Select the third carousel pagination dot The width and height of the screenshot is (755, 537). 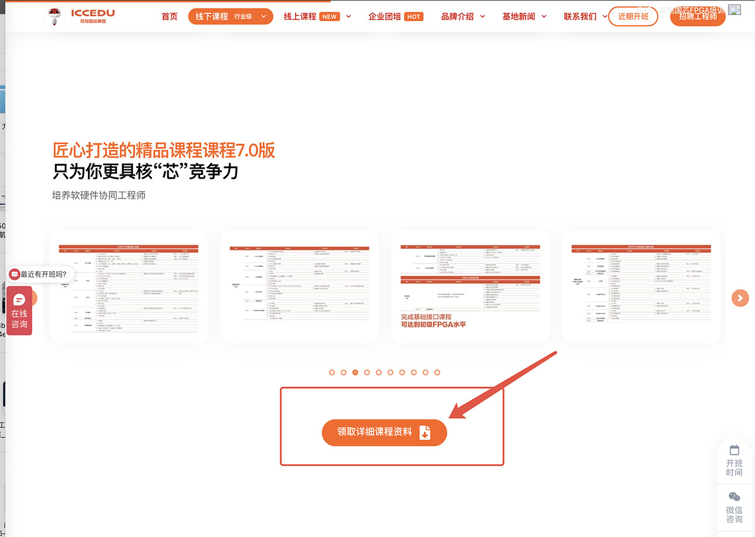[x=355, y=372]
